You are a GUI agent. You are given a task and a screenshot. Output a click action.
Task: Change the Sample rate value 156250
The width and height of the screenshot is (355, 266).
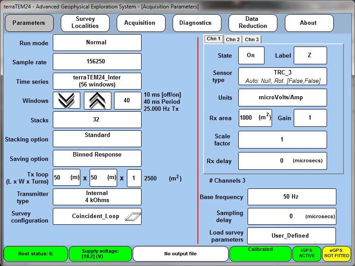(97, 62)
